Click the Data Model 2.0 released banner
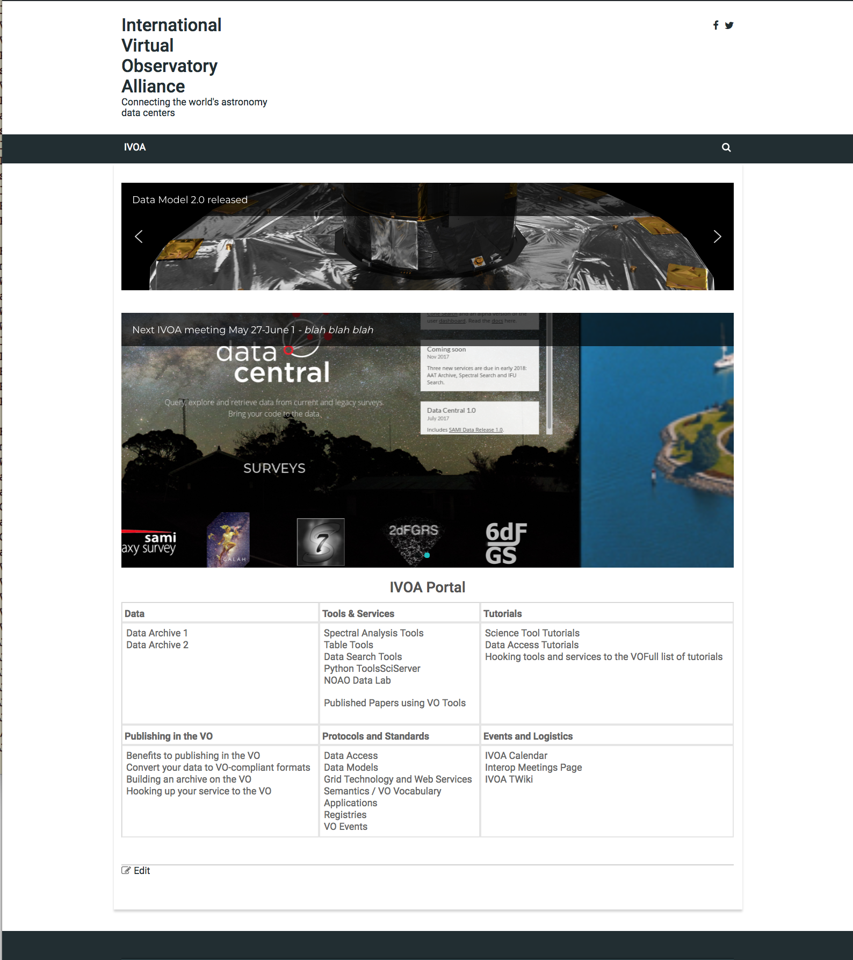 pyautogui.click(x=190, y=200)
